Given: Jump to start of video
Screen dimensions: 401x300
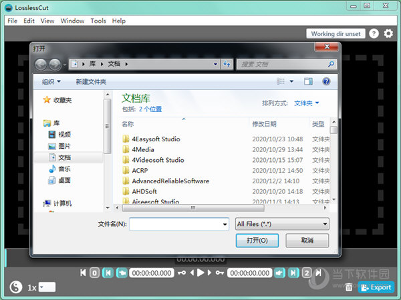Looking at the screenshot, I should pyautogui.click(x=83, y=273).
